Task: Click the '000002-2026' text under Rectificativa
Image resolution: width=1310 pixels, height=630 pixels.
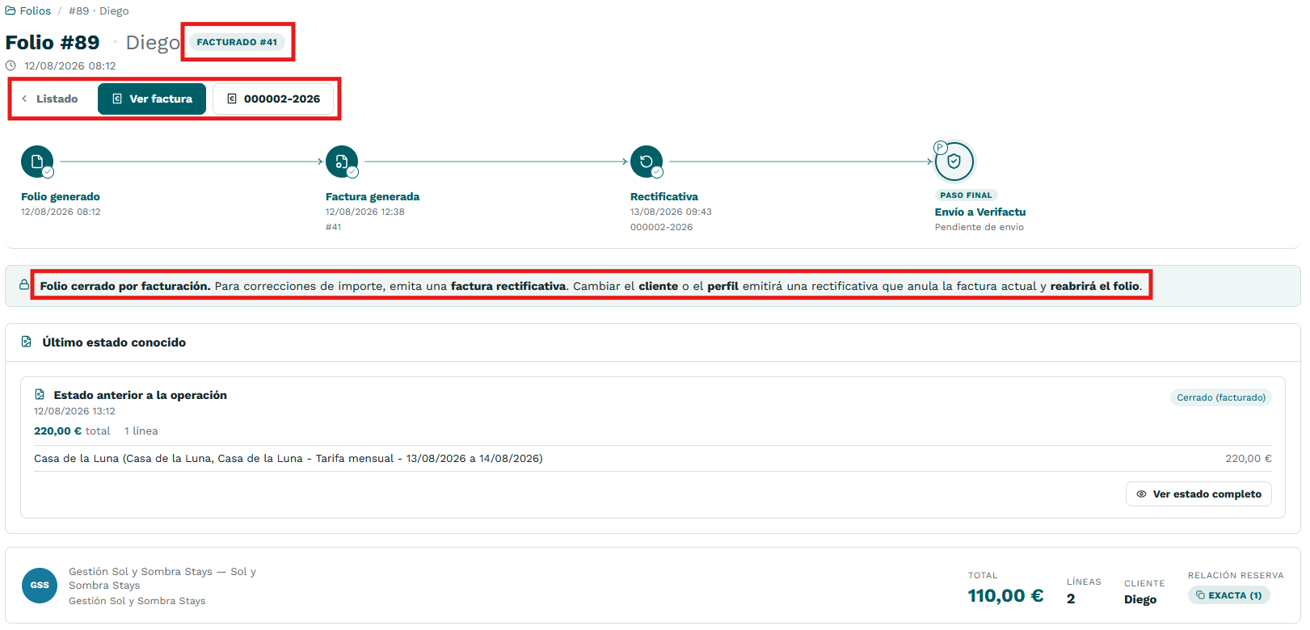Action: 661,227
